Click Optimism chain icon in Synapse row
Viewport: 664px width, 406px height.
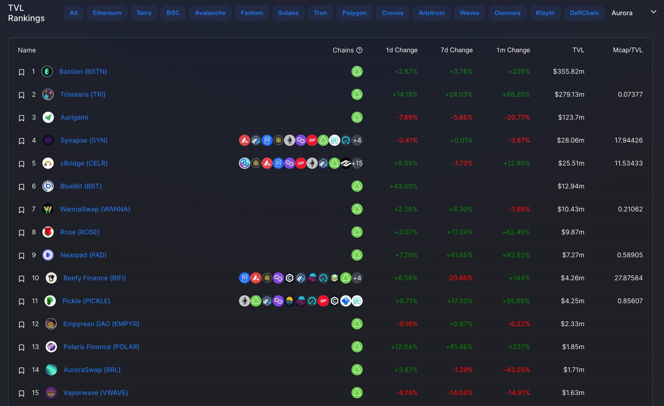(x=312, y=140)
